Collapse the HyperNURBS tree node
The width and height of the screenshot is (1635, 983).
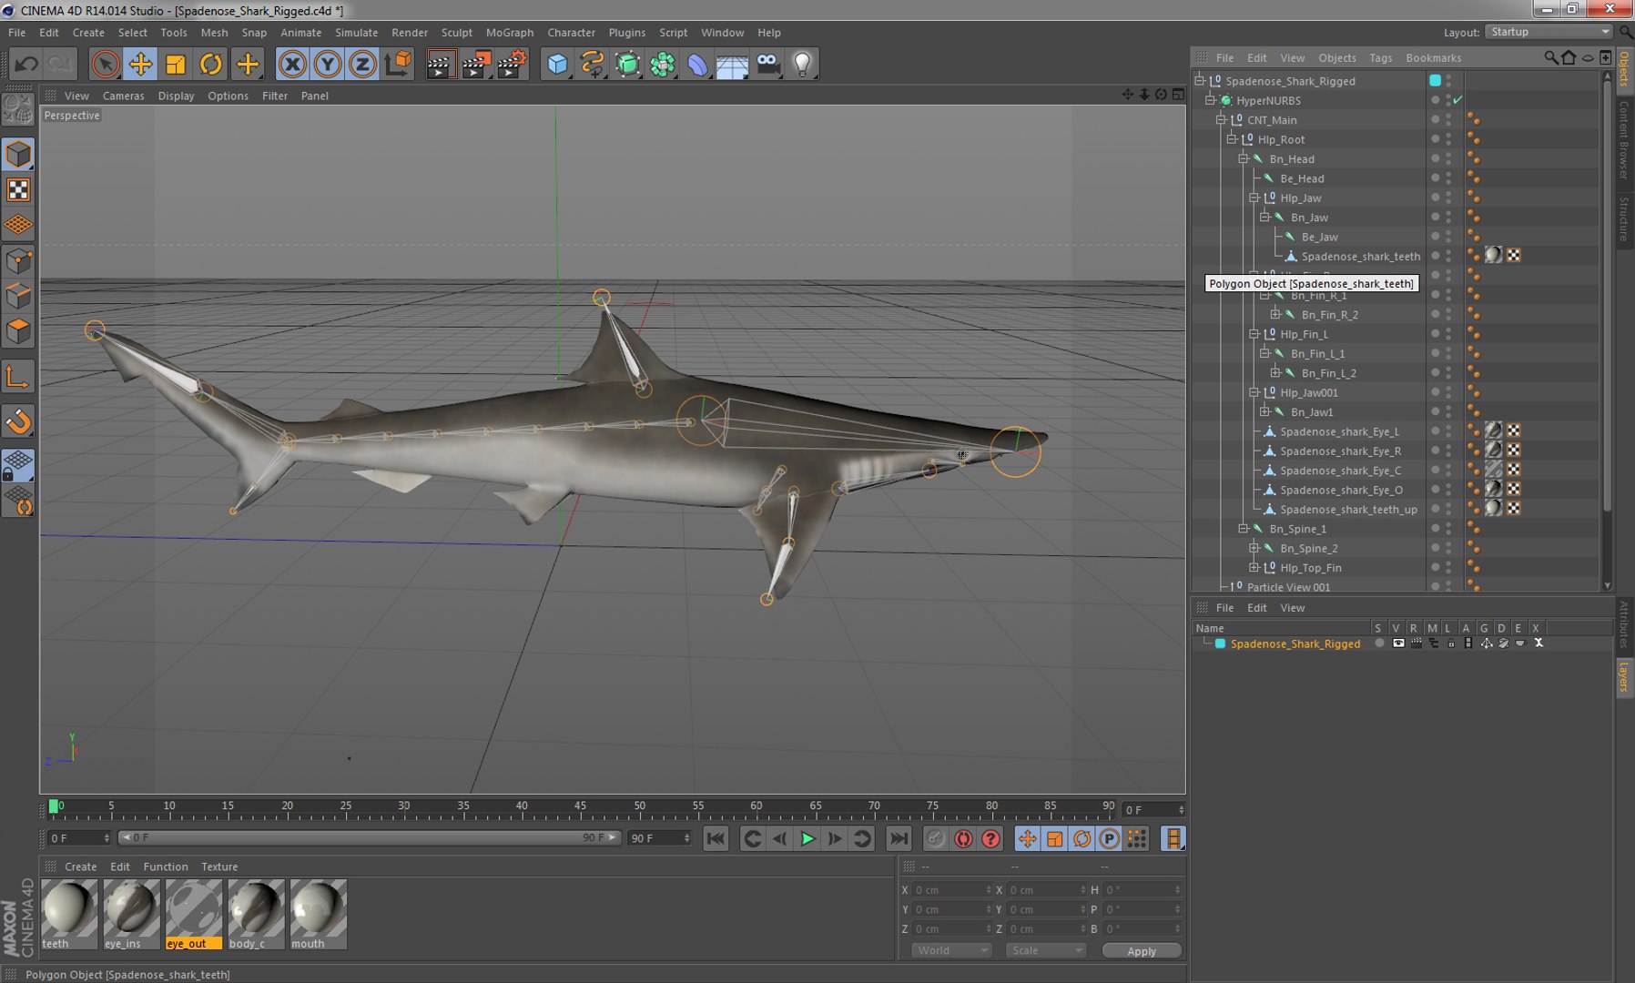pos(1211,100)
